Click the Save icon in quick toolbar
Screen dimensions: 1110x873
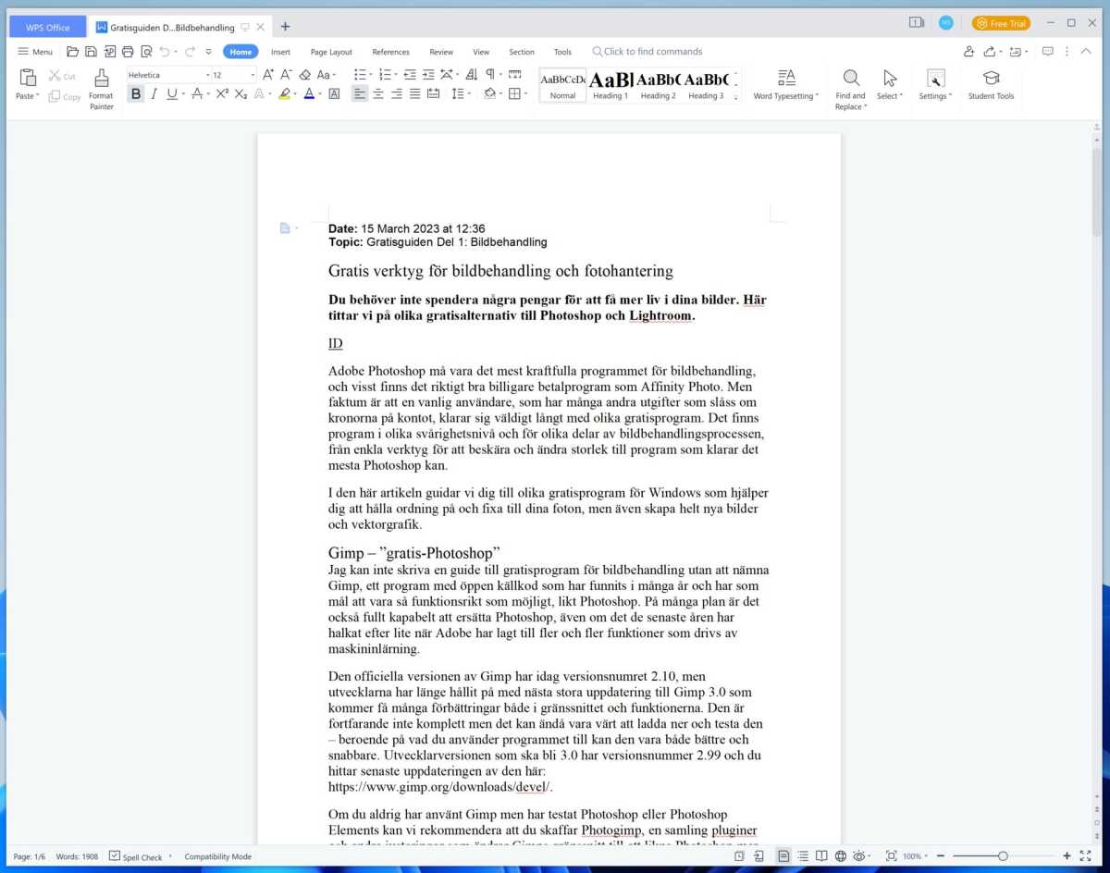pos(90,52)
